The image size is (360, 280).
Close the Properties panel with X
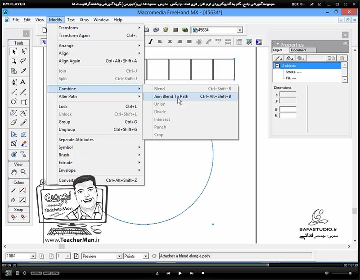[x=345, y=35]
